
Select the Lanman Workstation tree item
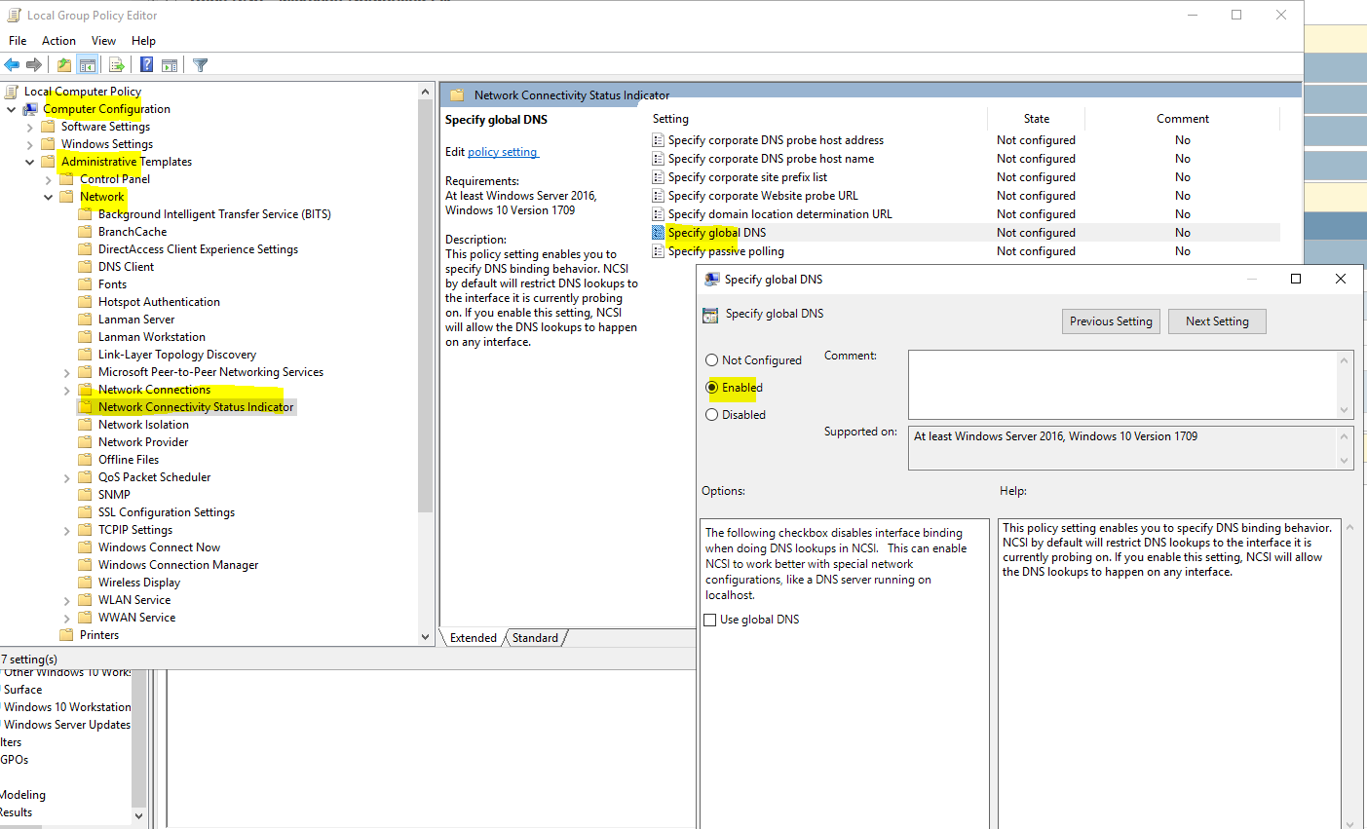pos(151,337)
